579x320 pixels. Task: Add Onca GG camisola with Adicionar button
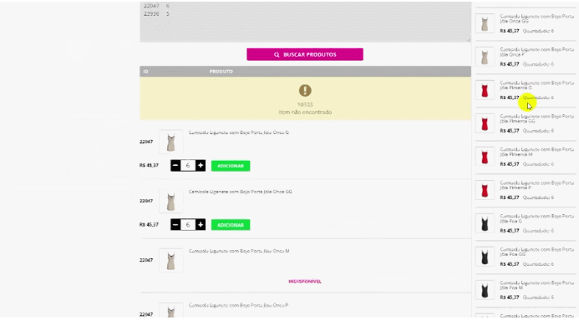[231, 225]
